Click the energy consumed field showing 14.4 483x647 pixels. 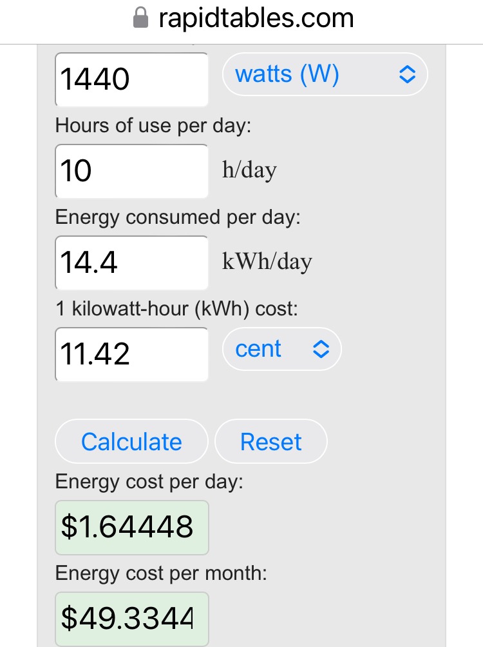pos(132,263)
